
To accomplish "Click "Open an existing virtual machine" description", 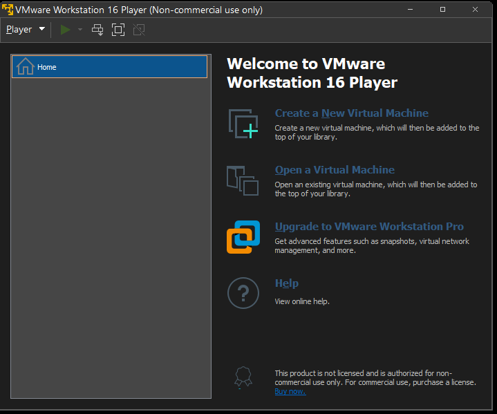I will tap(376, 189).
